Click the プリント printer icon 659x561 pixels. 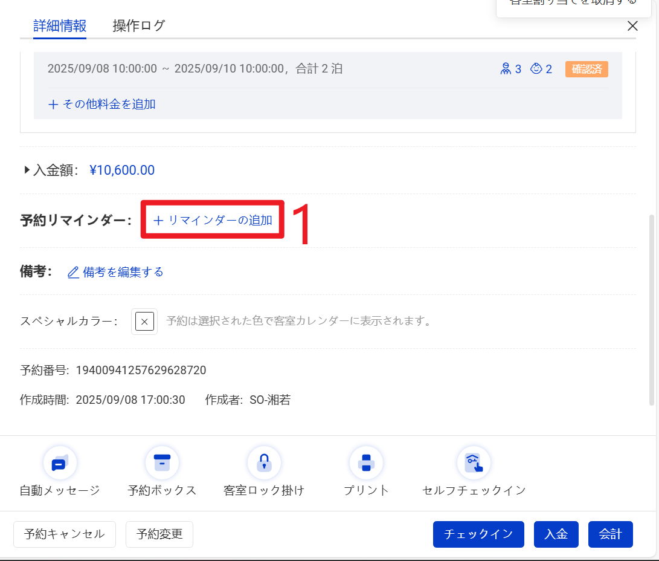[366, 464]
